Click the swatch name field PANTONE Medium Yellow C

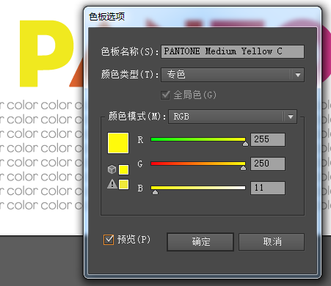pos(233,51)
